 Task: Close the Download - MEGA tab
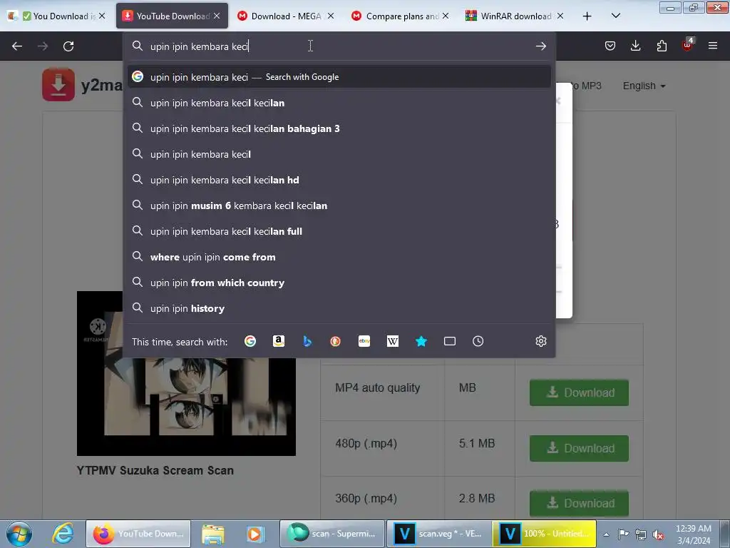click(x=331, y=16)
